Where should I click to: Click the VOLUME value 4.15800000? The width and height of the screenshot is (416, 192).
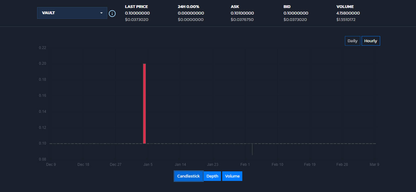click(348, 13)
